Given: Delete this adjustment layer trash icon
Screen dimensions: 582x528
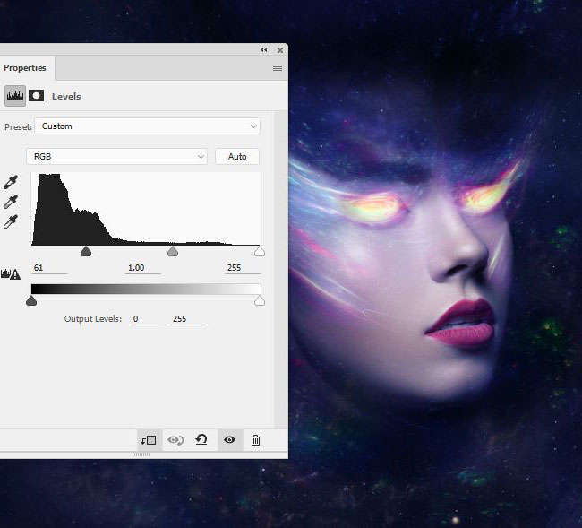Looking at the screenshot, I should click(255, 440).
